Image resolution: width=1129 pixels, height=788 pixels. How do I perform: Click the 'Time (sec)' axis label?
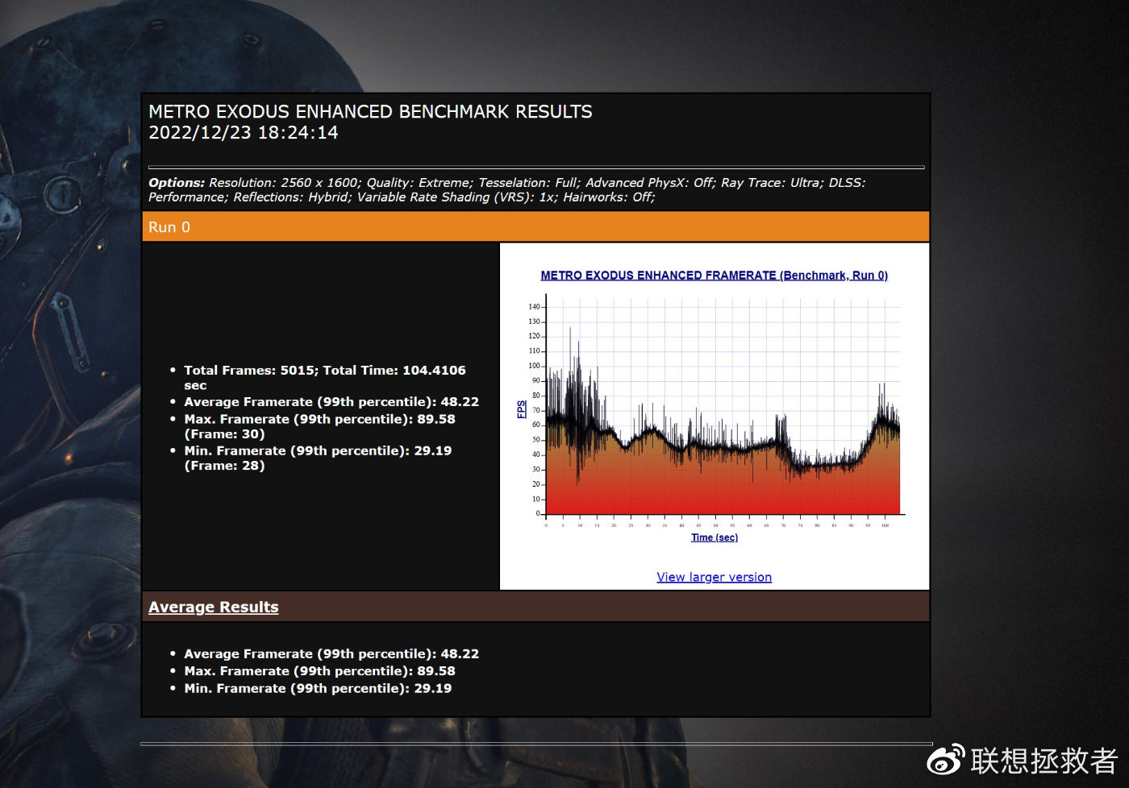coord(714,537)
